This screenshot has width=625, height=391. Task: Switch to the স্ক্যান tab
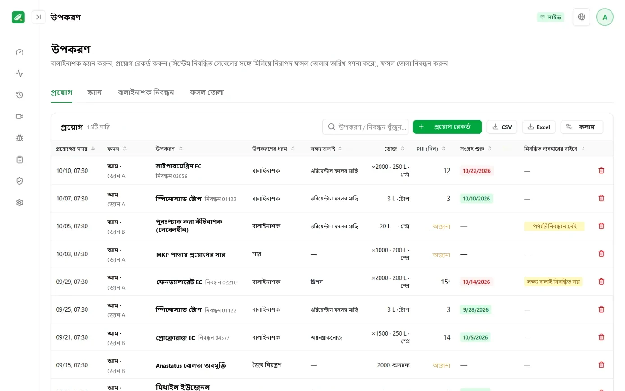tap(95, 93)
